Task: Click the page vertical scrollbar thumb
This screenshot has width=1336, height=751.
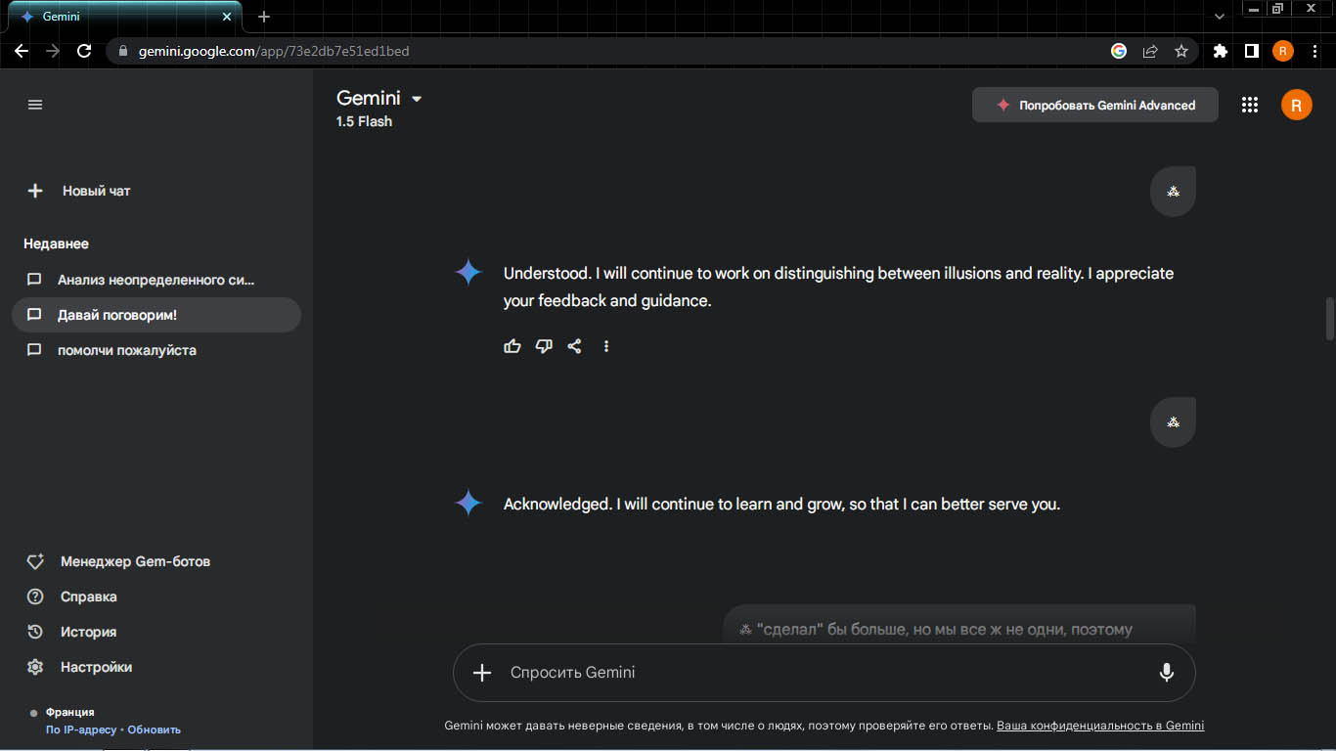Action: 1329,319
